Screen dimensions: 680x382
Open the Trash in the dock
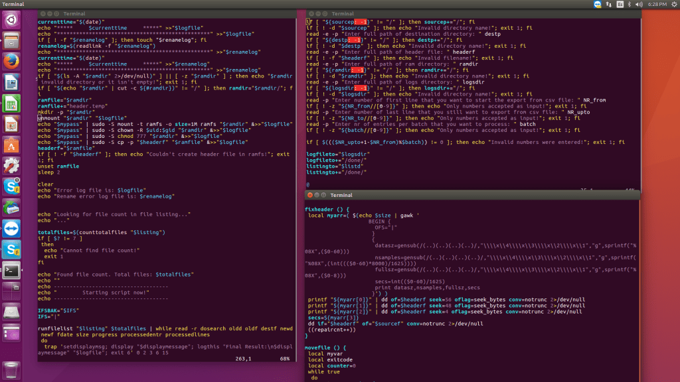click(x=11, y=370)
